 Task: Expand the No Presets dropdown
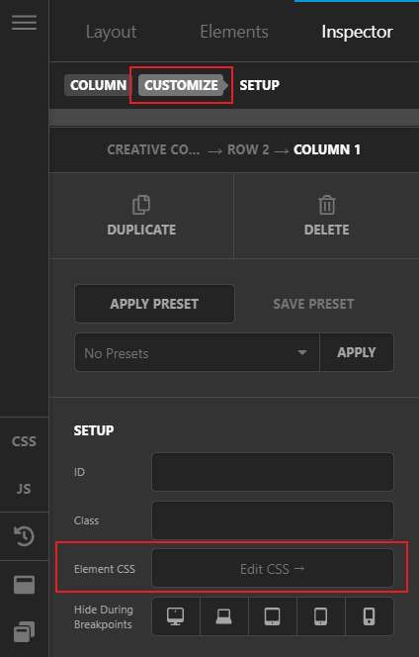click(x=197, y=352)
